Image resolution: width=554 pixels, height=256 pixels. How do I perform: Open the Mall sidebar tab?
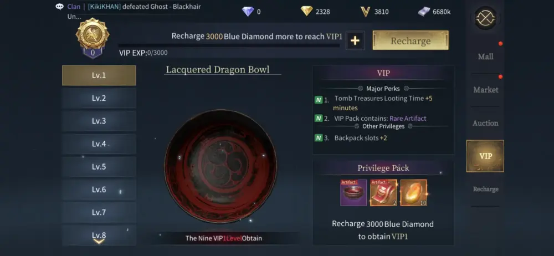pos(485,57)
